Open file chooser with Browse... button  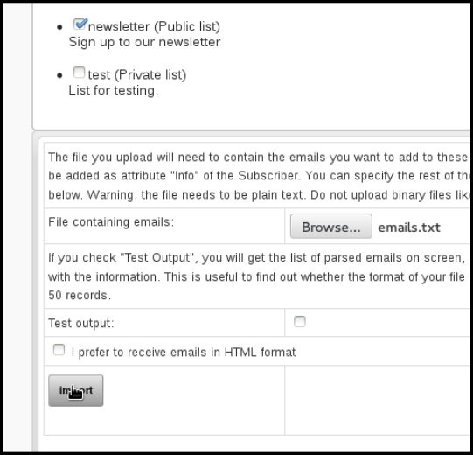tap(330, 227)
